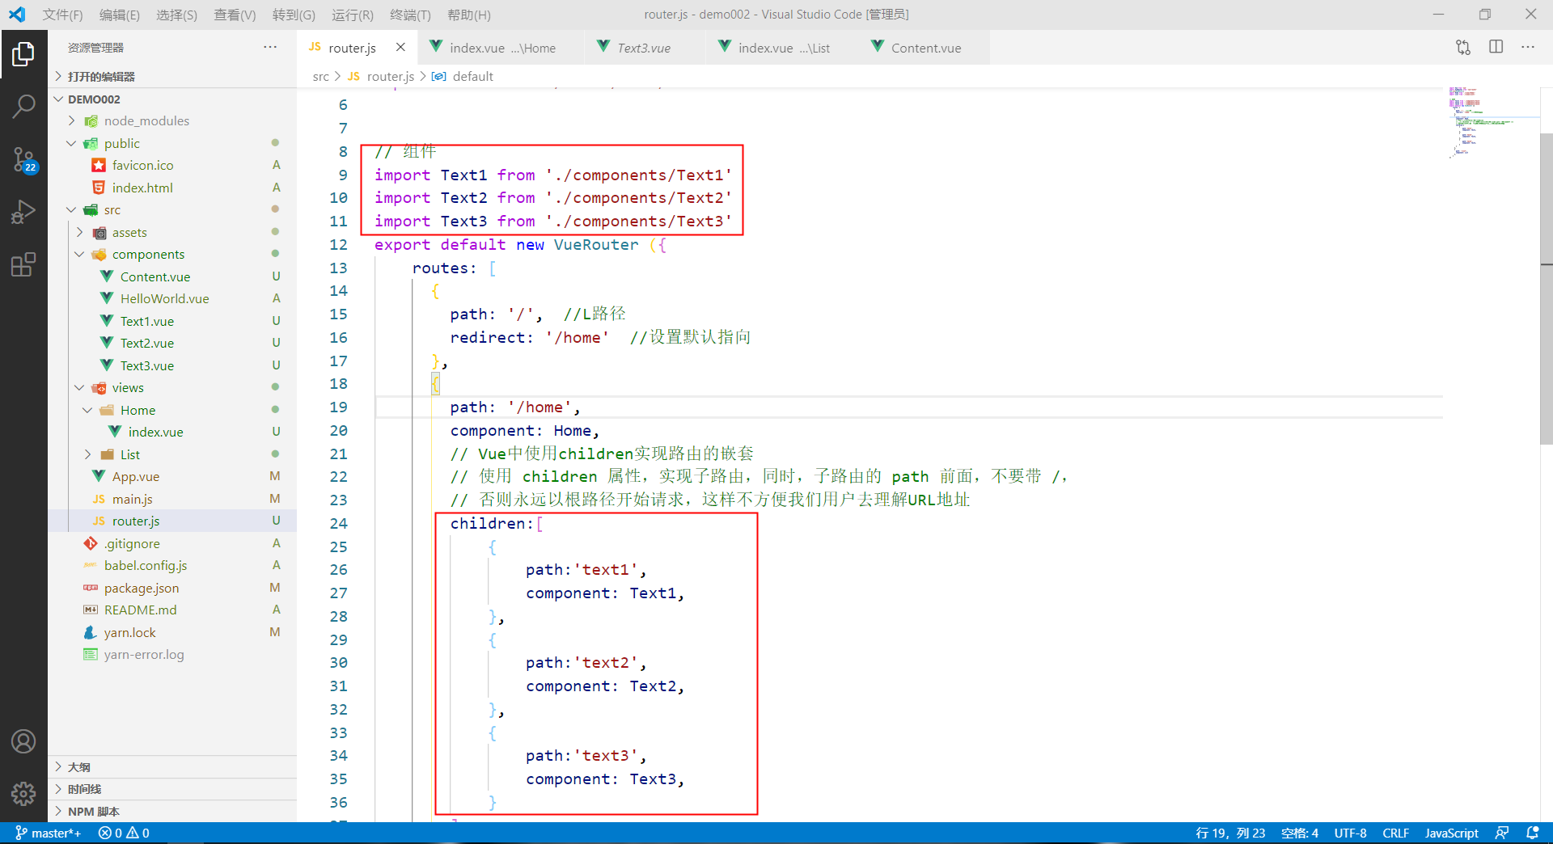Change line ending via CRLF

(x=1395, y=833)
